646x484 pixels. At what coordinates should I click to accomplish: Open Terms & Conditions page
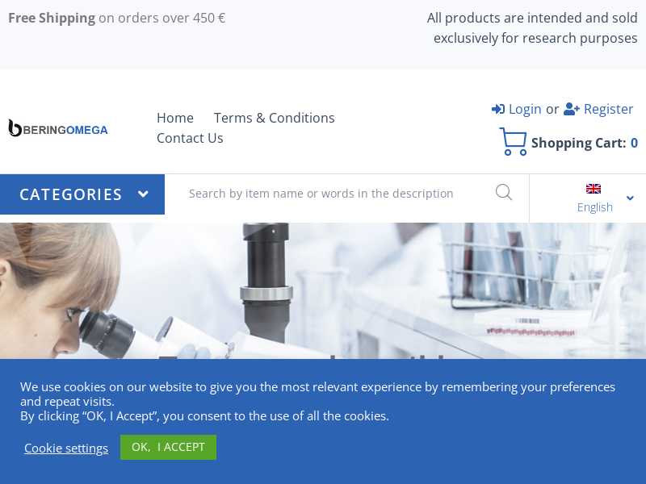click(x=274, y=118)
